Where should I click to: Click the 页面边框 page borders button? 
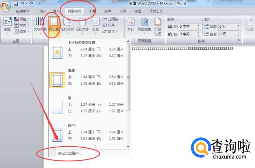[158, 27]
